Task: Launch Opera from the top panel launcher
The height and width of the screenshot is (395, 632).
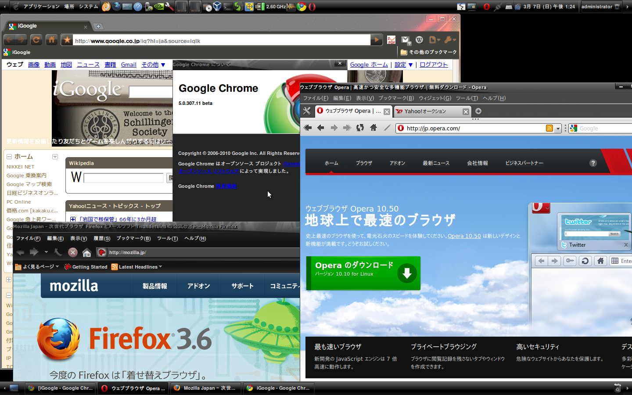Action: click(312, 7)
